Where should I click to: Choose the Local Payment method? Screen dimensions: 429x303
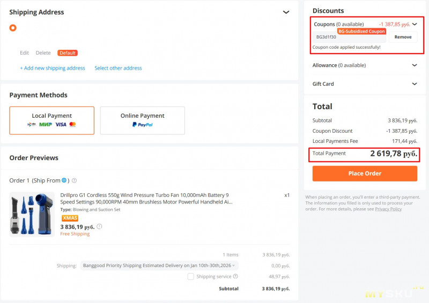(x=52, y=120)
